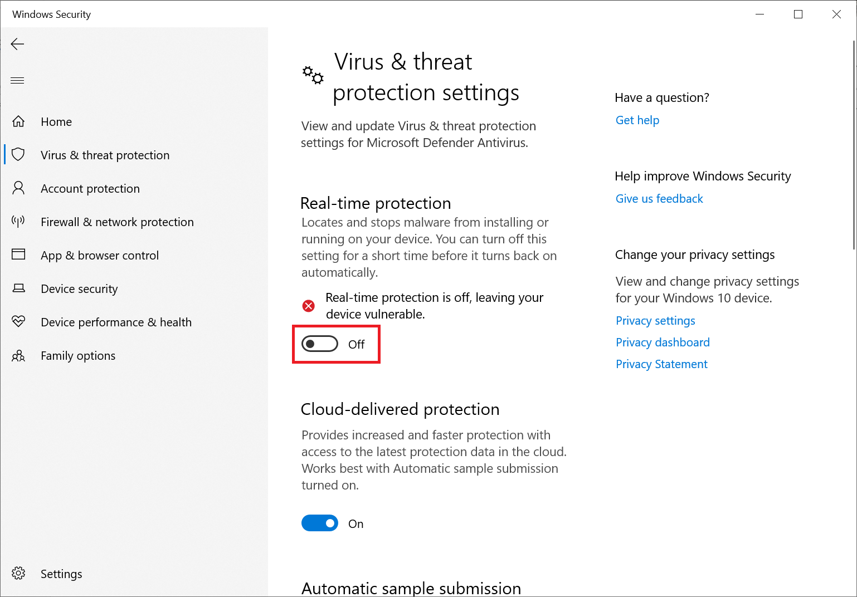The height and width of the screenshot is (597, 857).
Task: Click the Device security laptop icon
Action: click(x=18, y=288)
